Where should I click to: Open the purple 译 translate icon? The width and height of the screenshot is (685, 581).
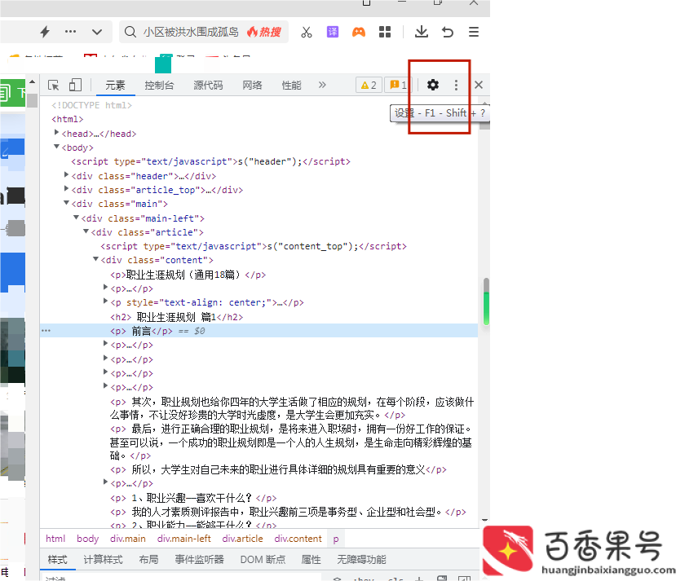tap(333, 32)
